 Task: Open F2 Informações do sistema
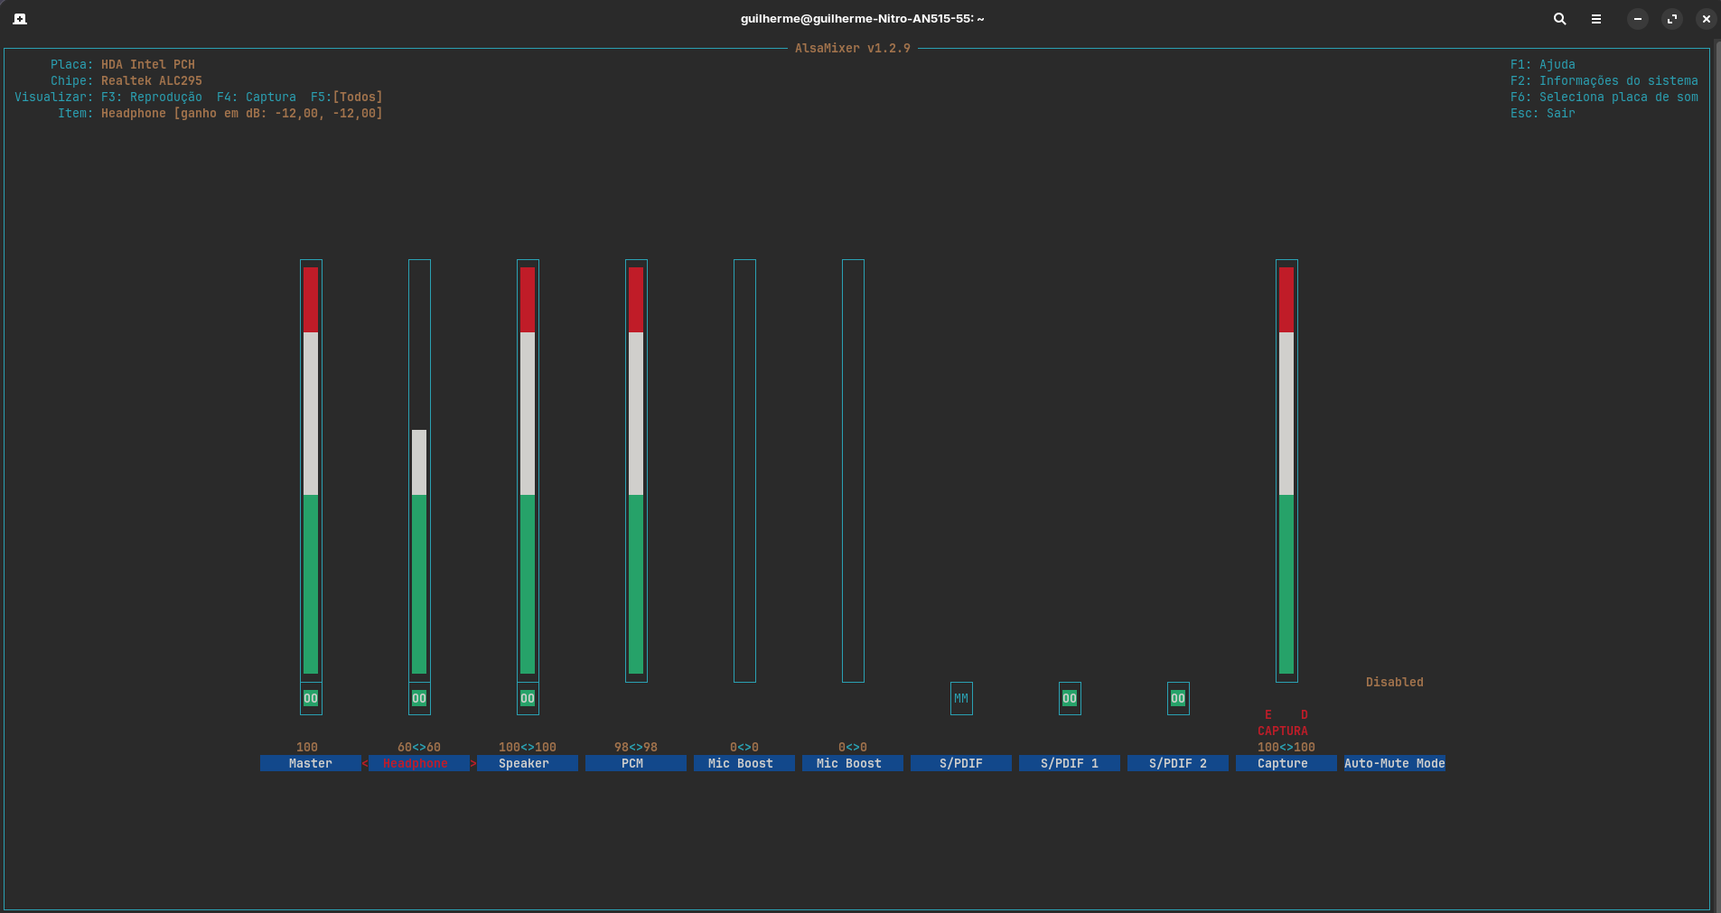pyautogui.click(x=1604, y=81)
